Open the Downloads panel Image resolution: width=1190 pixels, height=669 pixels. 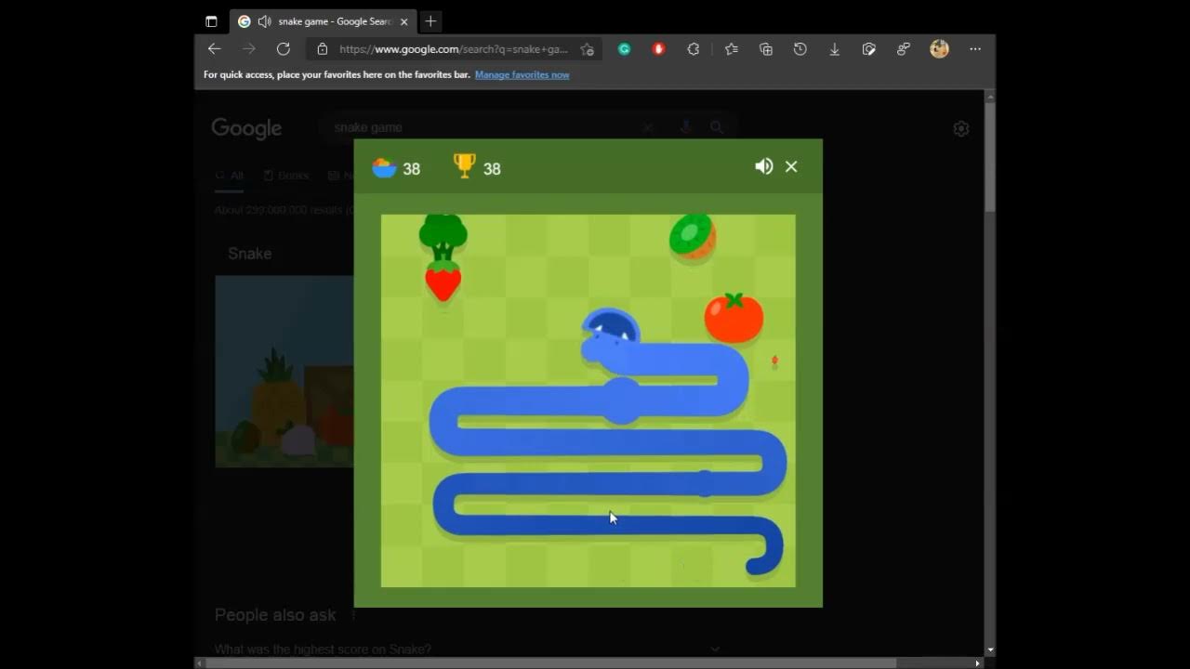pyautogui.click(x=835, y=49)
